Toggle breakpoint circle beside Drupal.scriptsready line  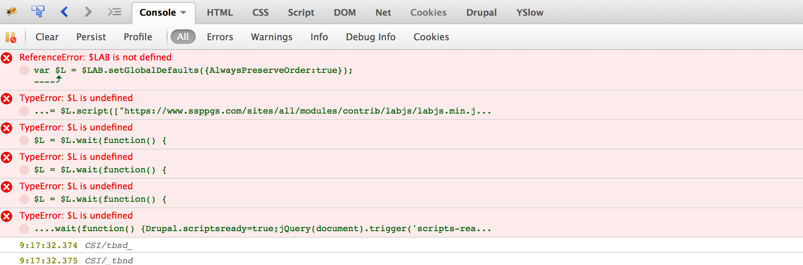(x=24, y=229)
